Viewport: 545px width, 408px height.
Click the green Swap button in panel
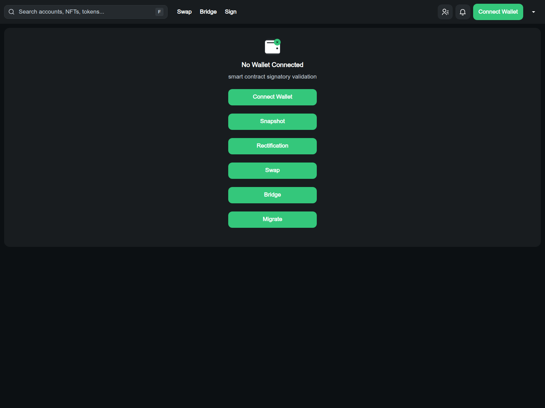pos(272,171)
